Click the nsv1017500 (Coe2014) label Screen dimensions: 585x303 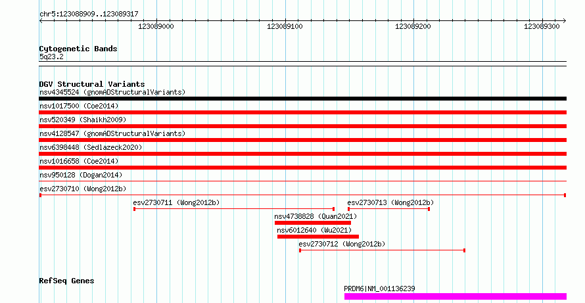[79, 106]
